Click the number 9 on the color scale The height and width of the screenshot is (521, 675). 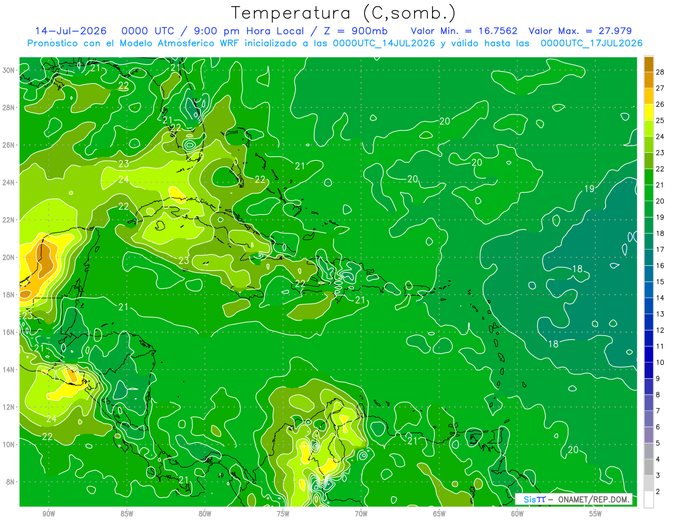658,379
